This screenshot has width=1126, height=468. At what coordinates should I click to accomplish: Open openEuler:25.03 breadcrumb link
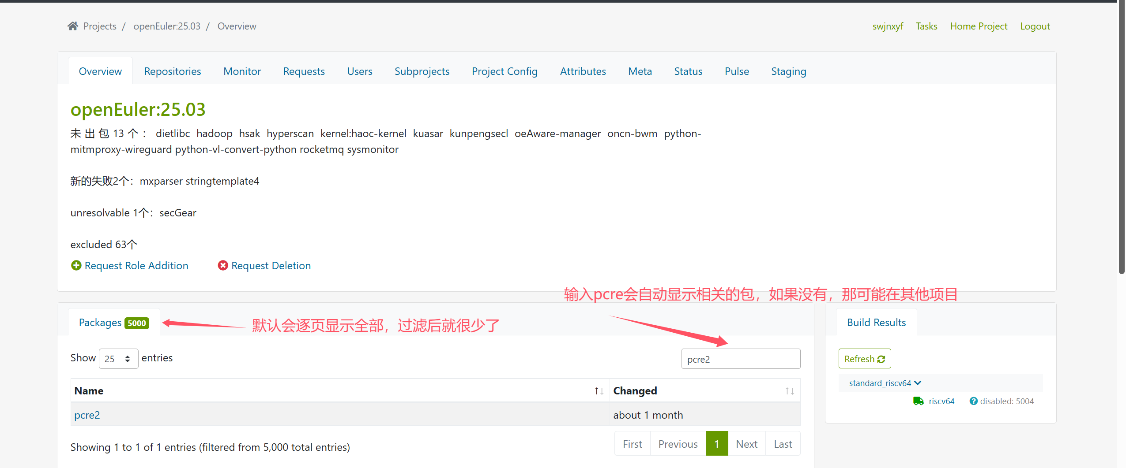[x=167, y=26]
